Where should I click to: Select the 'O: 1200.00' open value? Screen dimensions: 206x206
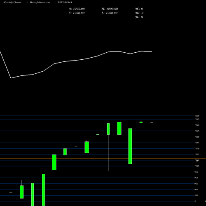pos(77,9)
